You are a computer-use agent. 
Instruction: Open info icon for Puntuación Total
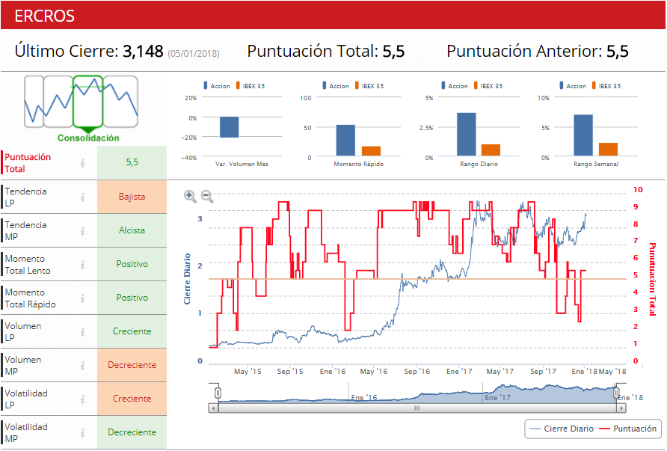pos(83,163)
